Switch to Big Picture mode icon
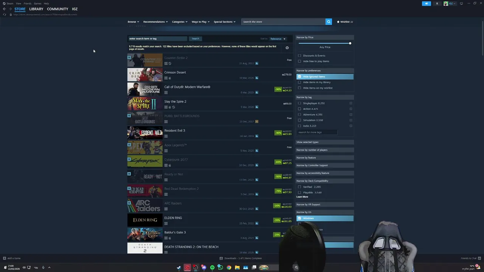The image size is (484, 272). [461, 3]
